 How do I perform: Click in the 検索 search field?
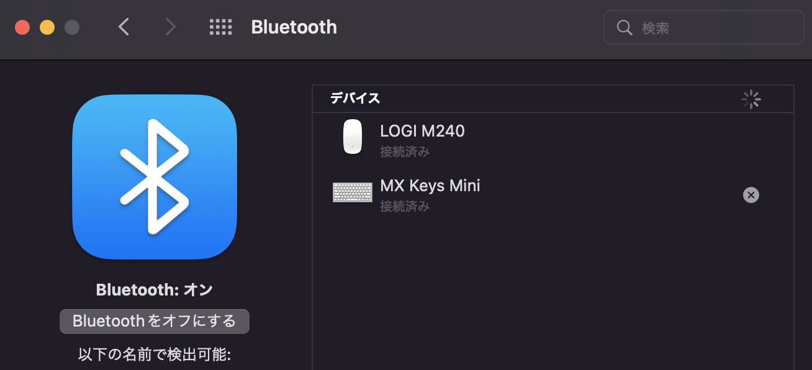[x=714, y=27]
